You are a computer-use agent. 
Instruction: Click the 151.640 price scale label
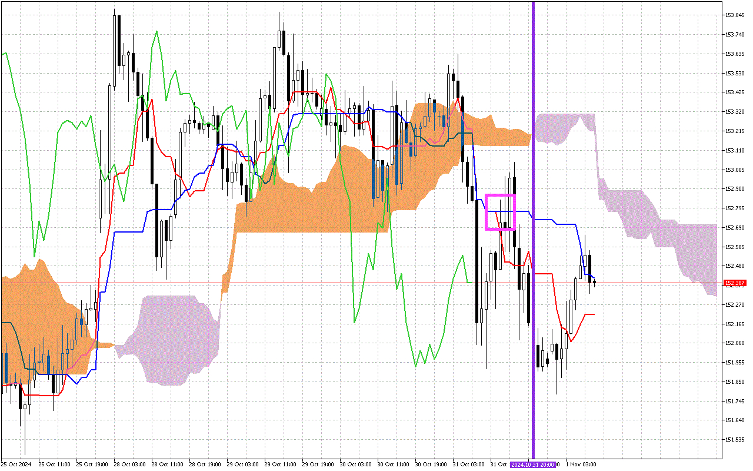coord(735,420)
